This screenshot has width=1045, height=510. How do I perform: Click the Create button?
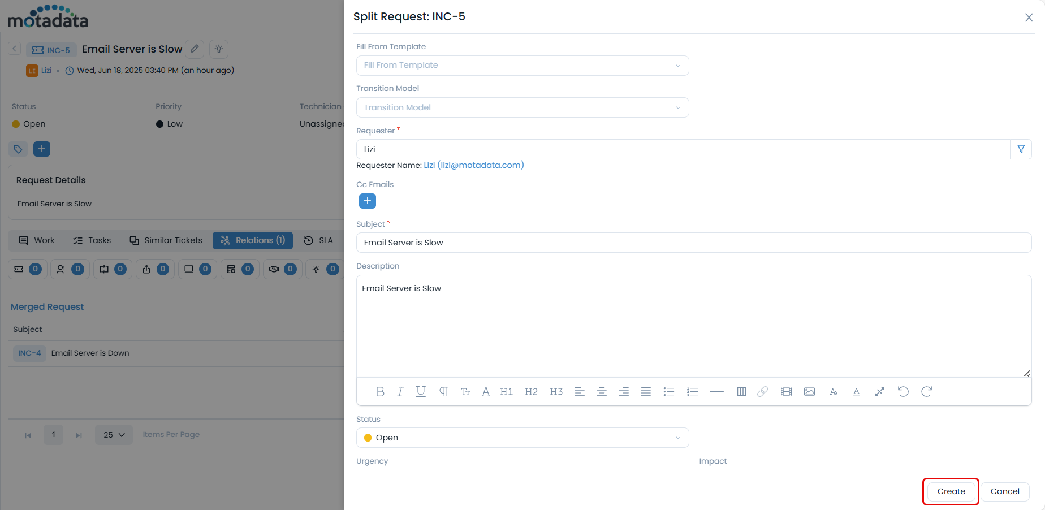tap(951, 491)
